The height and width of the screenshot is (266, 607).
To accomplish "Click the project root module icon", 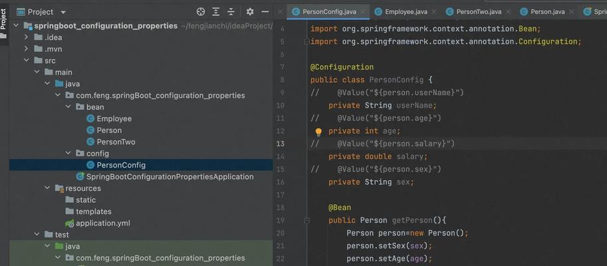I will pyautogui.click(x=28, y=26).
